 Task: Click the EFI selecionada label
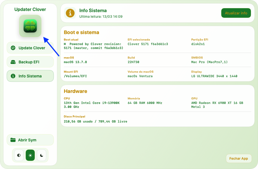pos(139,39)
